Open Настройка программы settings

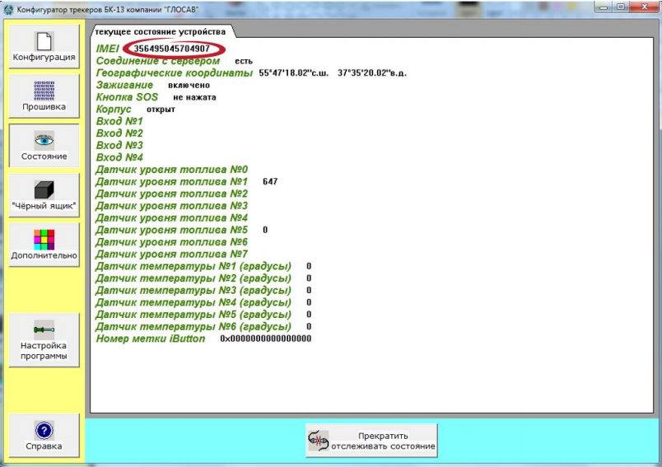[x=44, y=340]
